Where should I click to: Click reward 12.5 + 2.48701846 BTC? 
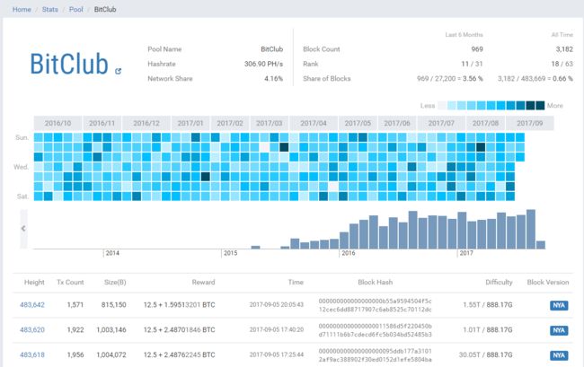click(x=179, y=330)
